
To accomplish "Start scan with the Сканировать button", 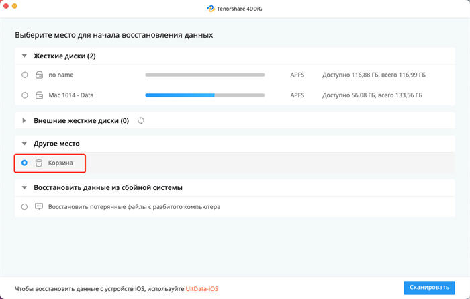I will tap(429, 288).
